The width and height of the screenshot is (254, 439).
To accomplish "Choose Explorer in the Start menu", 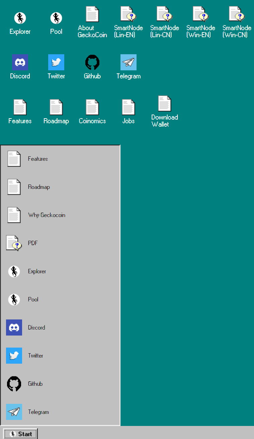I will coord(60,271).
